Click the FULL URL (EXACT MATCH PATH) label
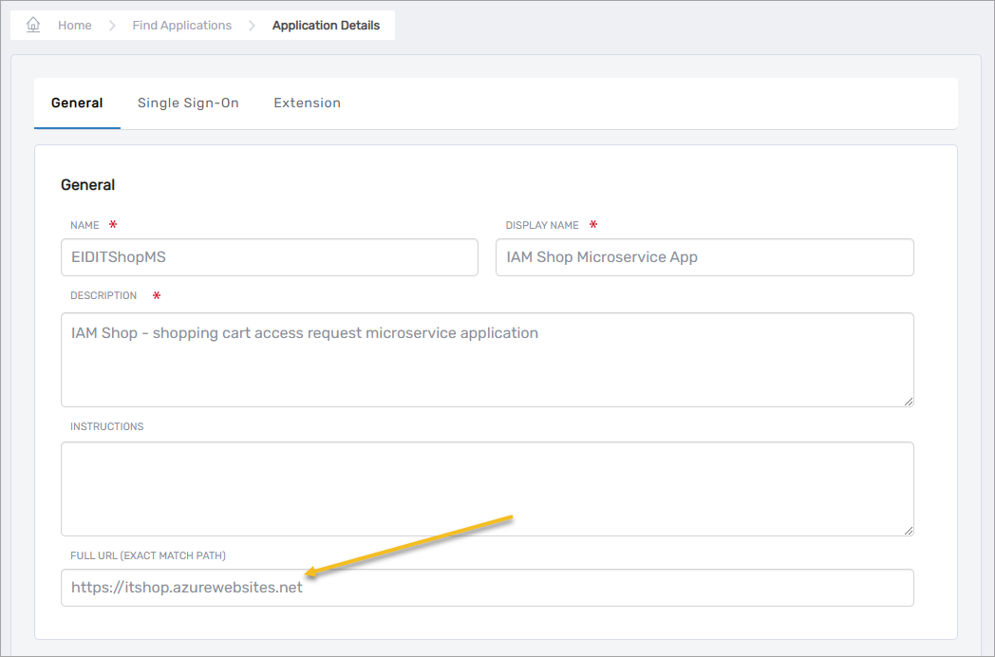 point(147,555)
